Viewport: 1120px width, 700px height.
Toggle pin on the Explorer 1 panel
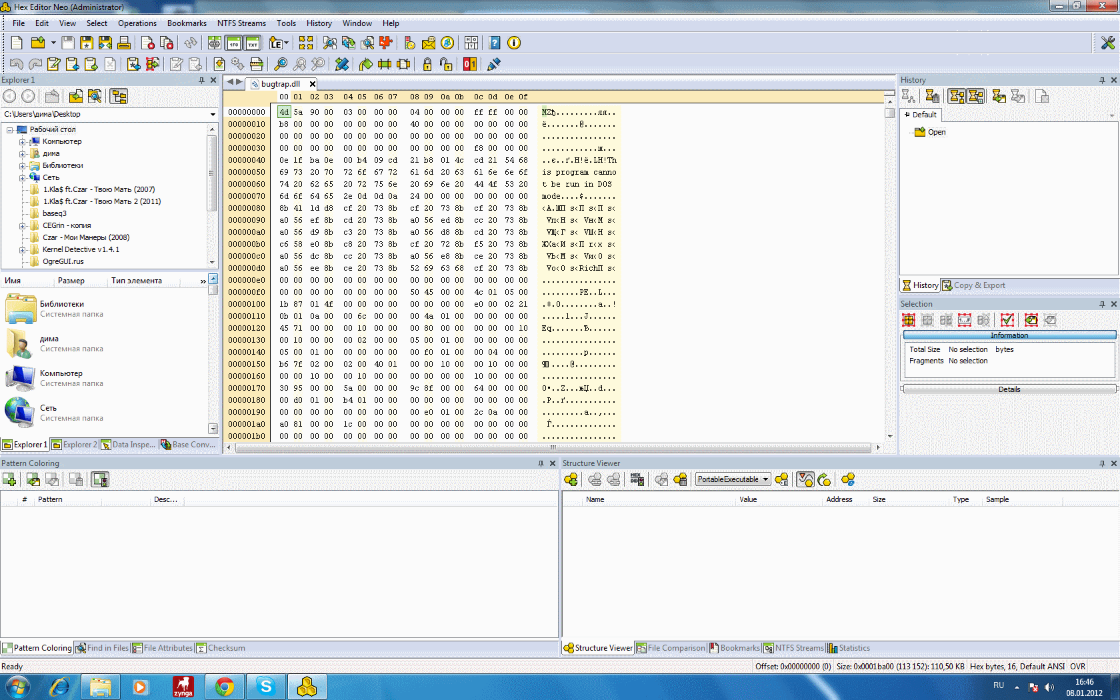pyautogui.click(x=201, y=80)
